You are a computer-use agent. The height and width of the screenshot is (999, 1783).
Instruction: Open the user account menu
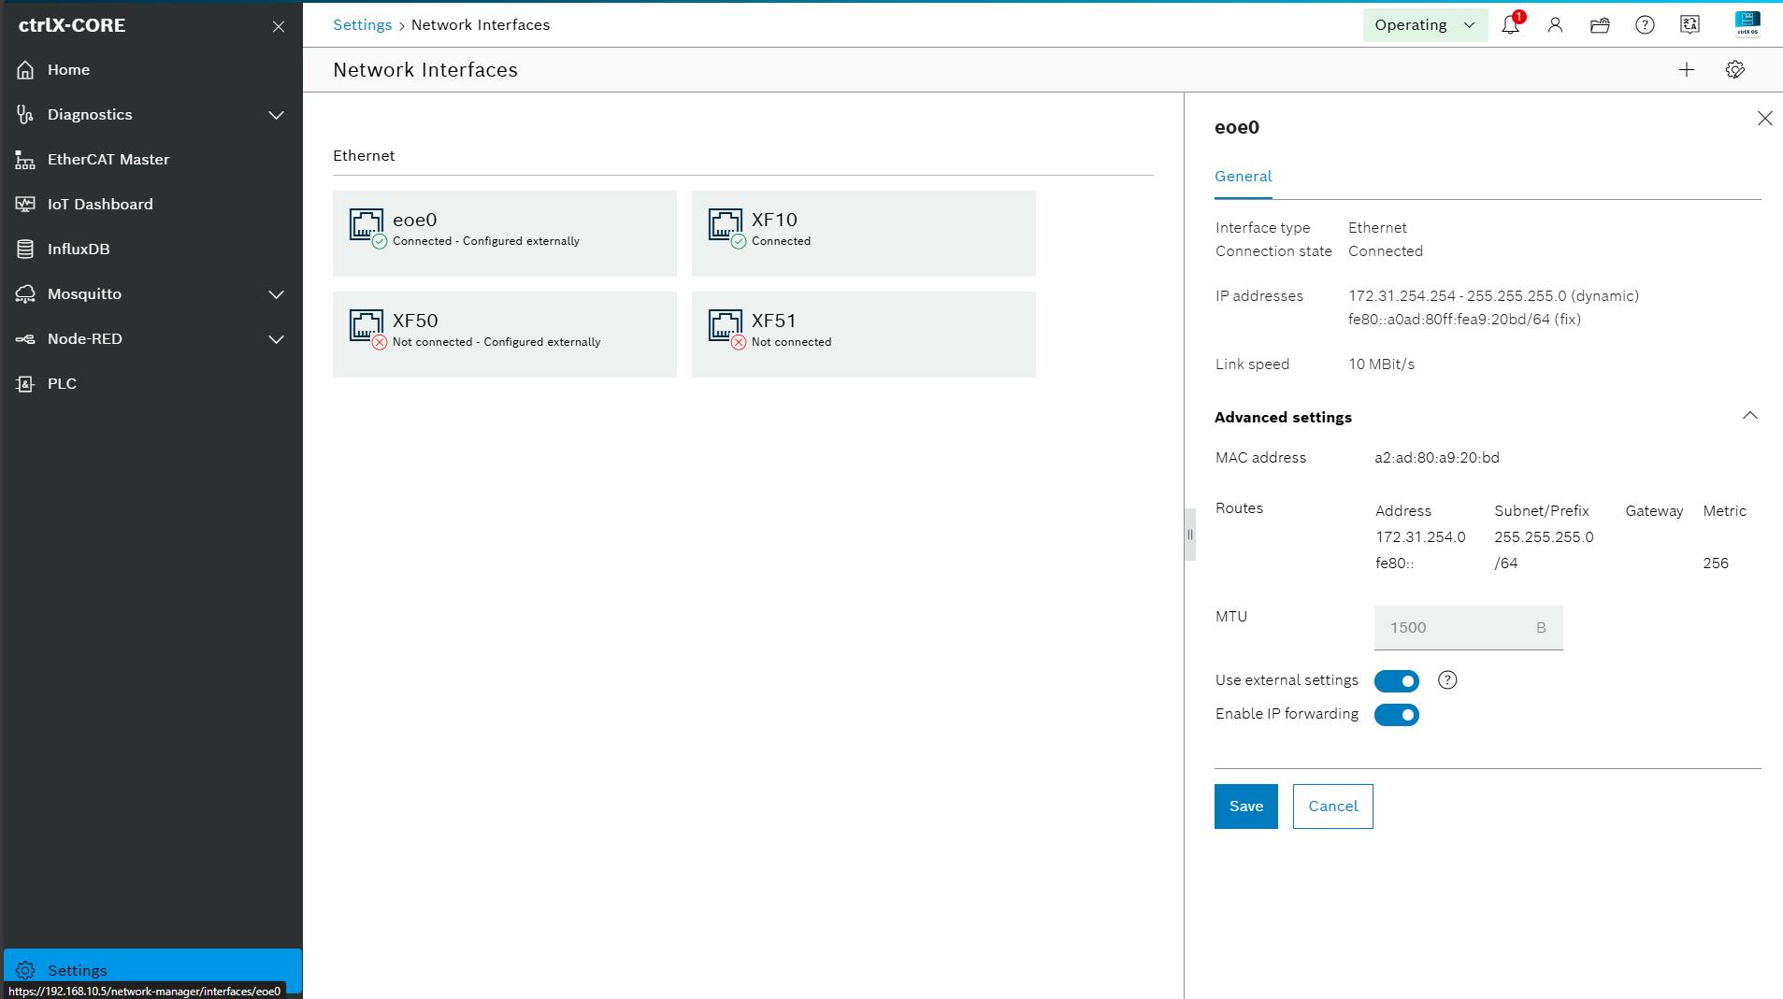coord(1555,25)
